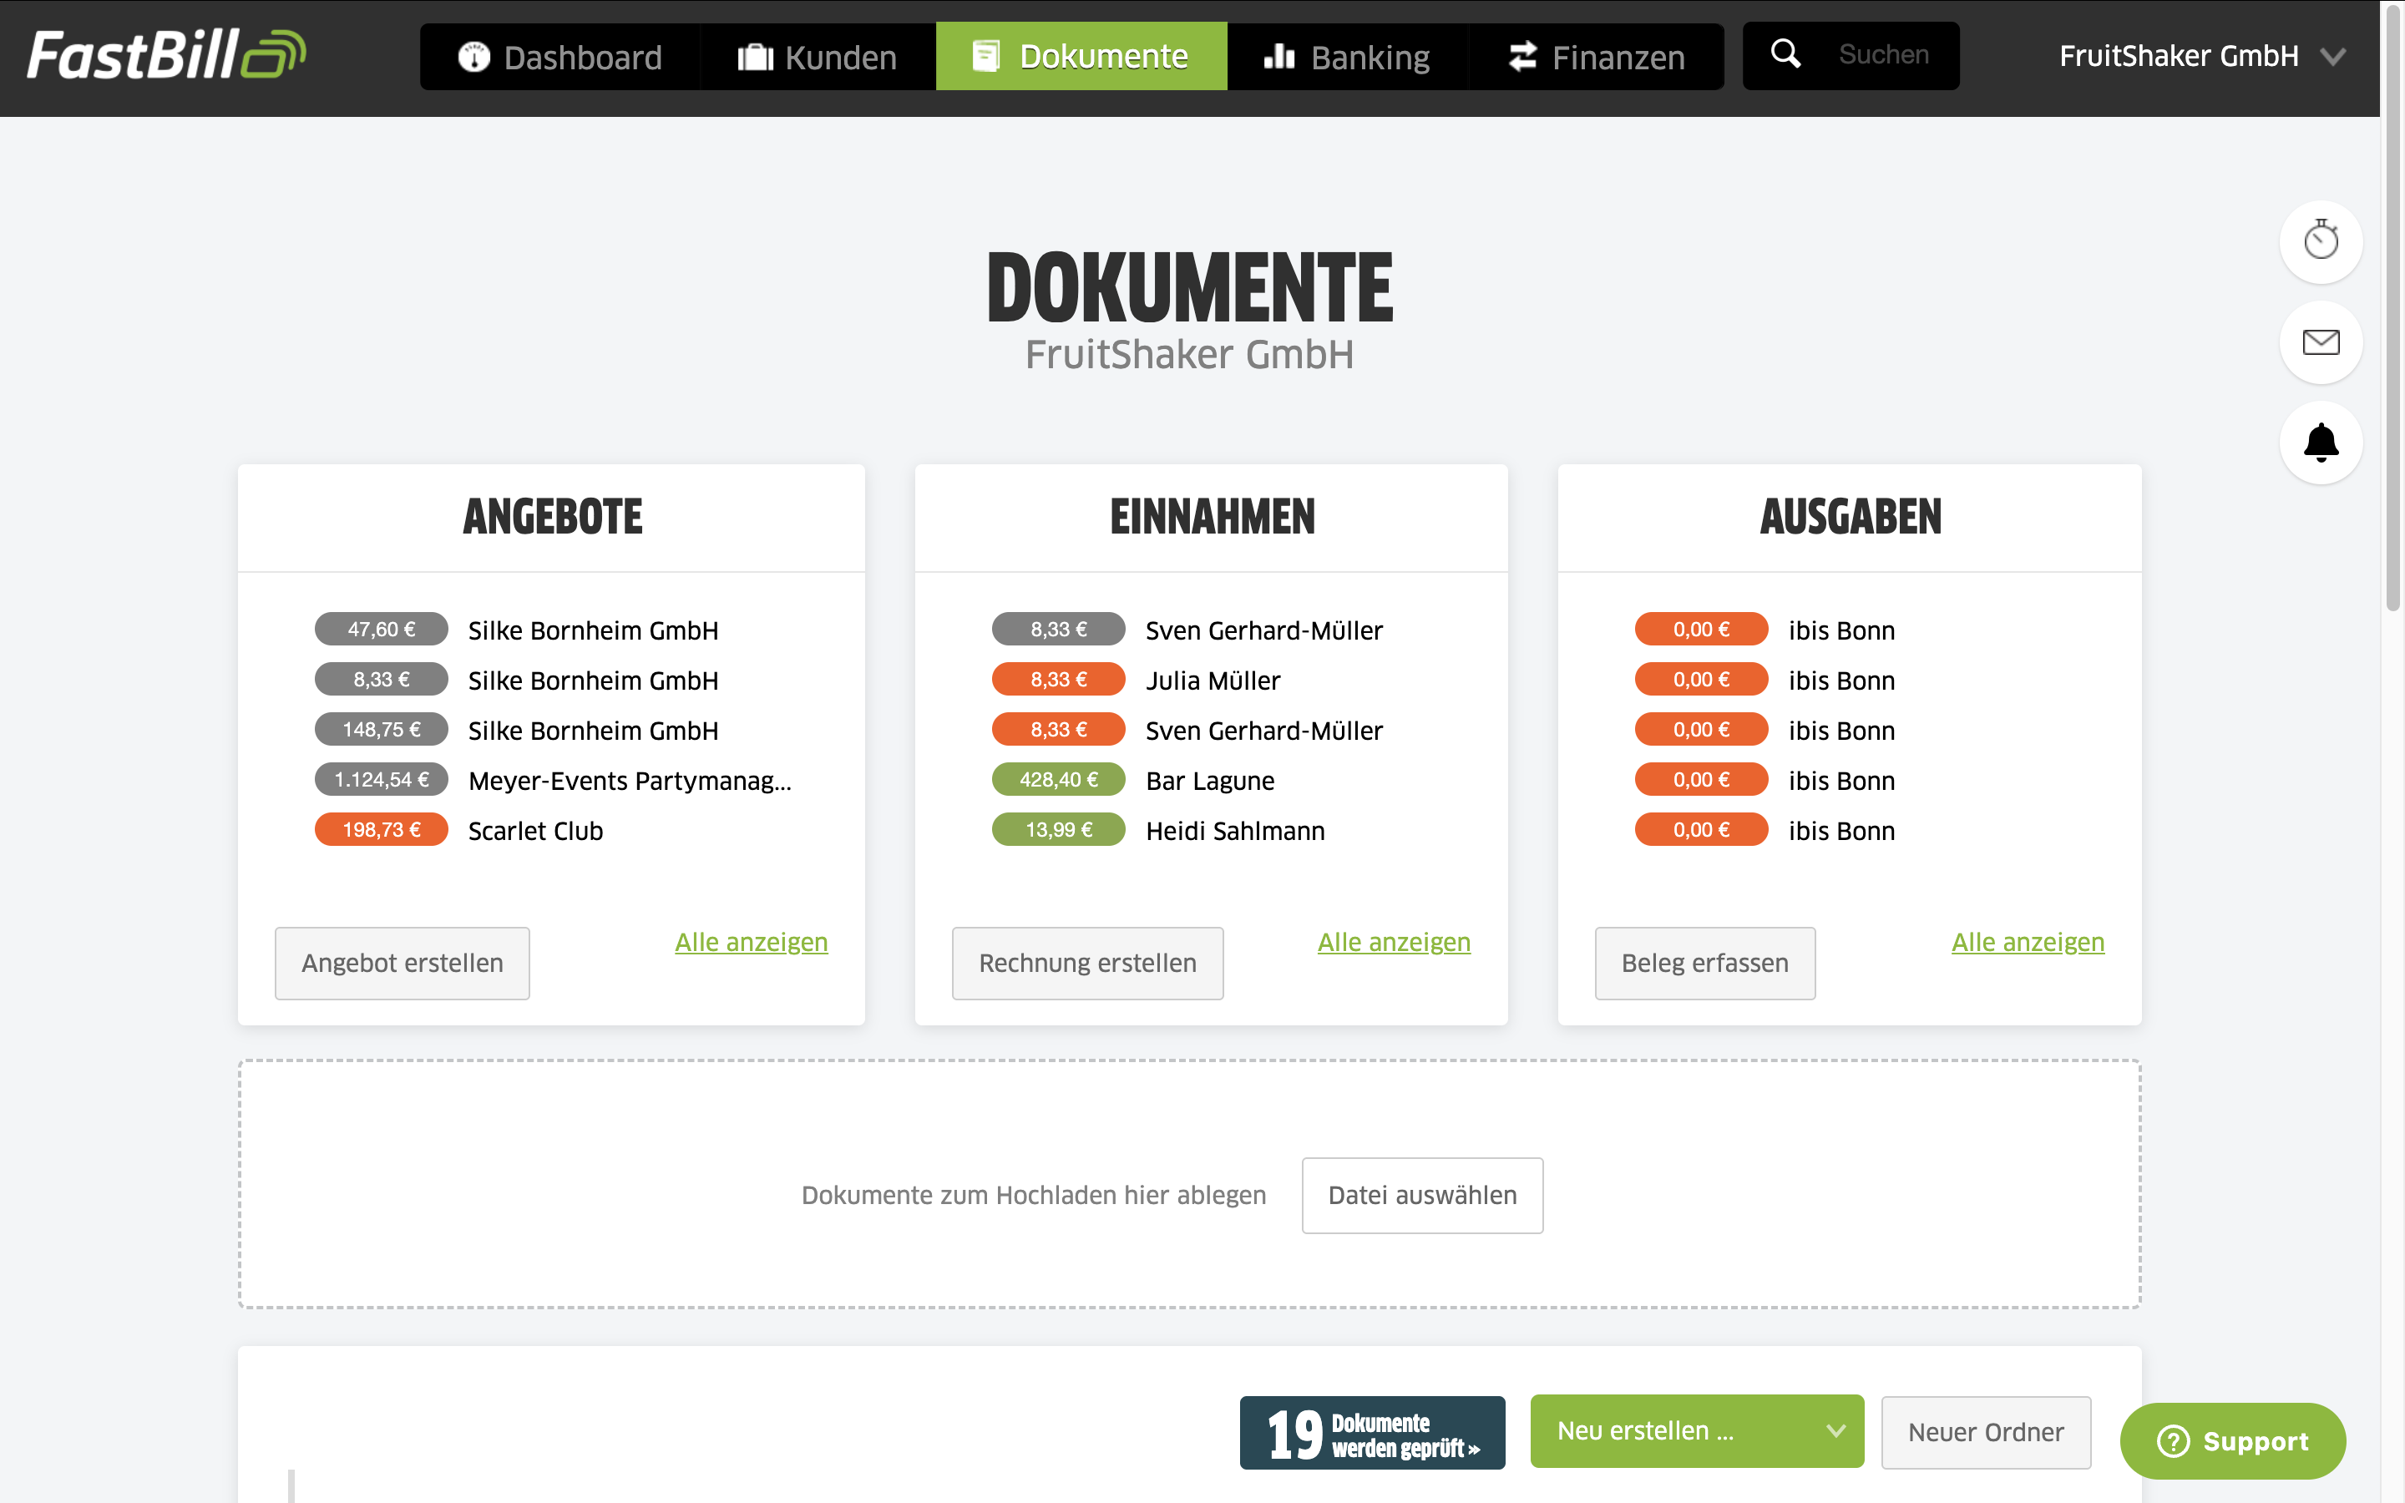This screenshot has width=2405, height=1503.
Task: Click Neuer Ordner button
Action: (1986, 1432)
